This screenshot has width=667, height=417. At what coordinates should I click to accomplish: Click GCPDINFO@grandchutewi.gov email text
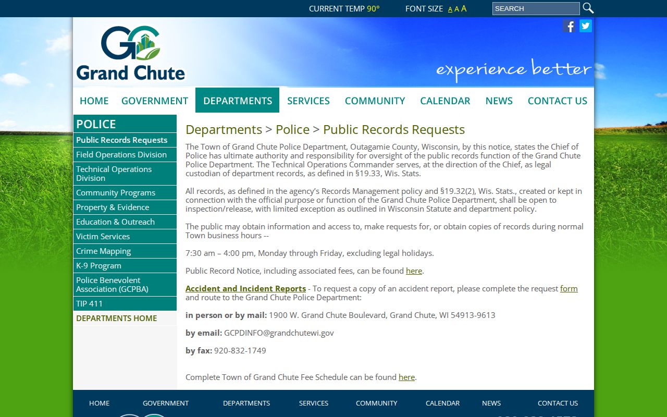click(x=279, y=333)
